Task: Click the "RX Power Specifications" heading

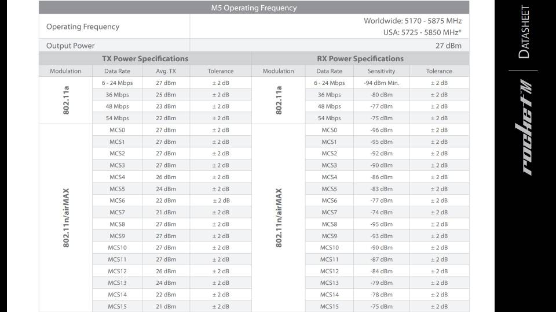Action: tap(360, 59)
